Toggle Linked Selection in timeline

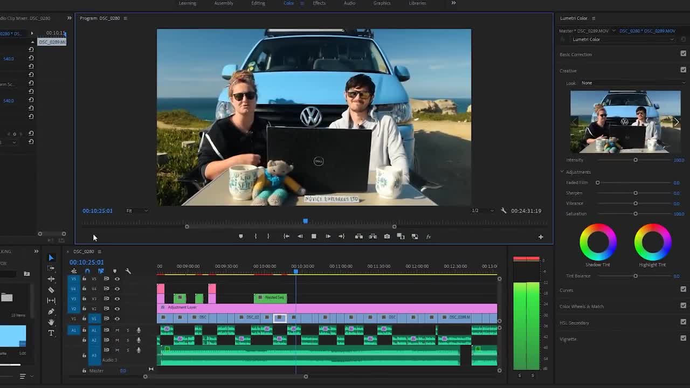tap(101, 271)
